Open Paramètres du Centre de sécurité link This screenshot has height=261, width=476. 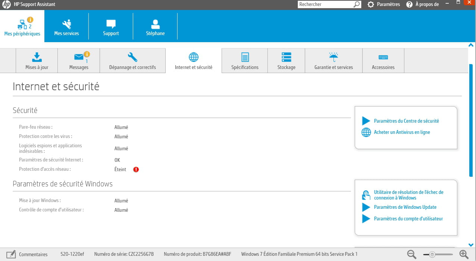click(406, 121)
